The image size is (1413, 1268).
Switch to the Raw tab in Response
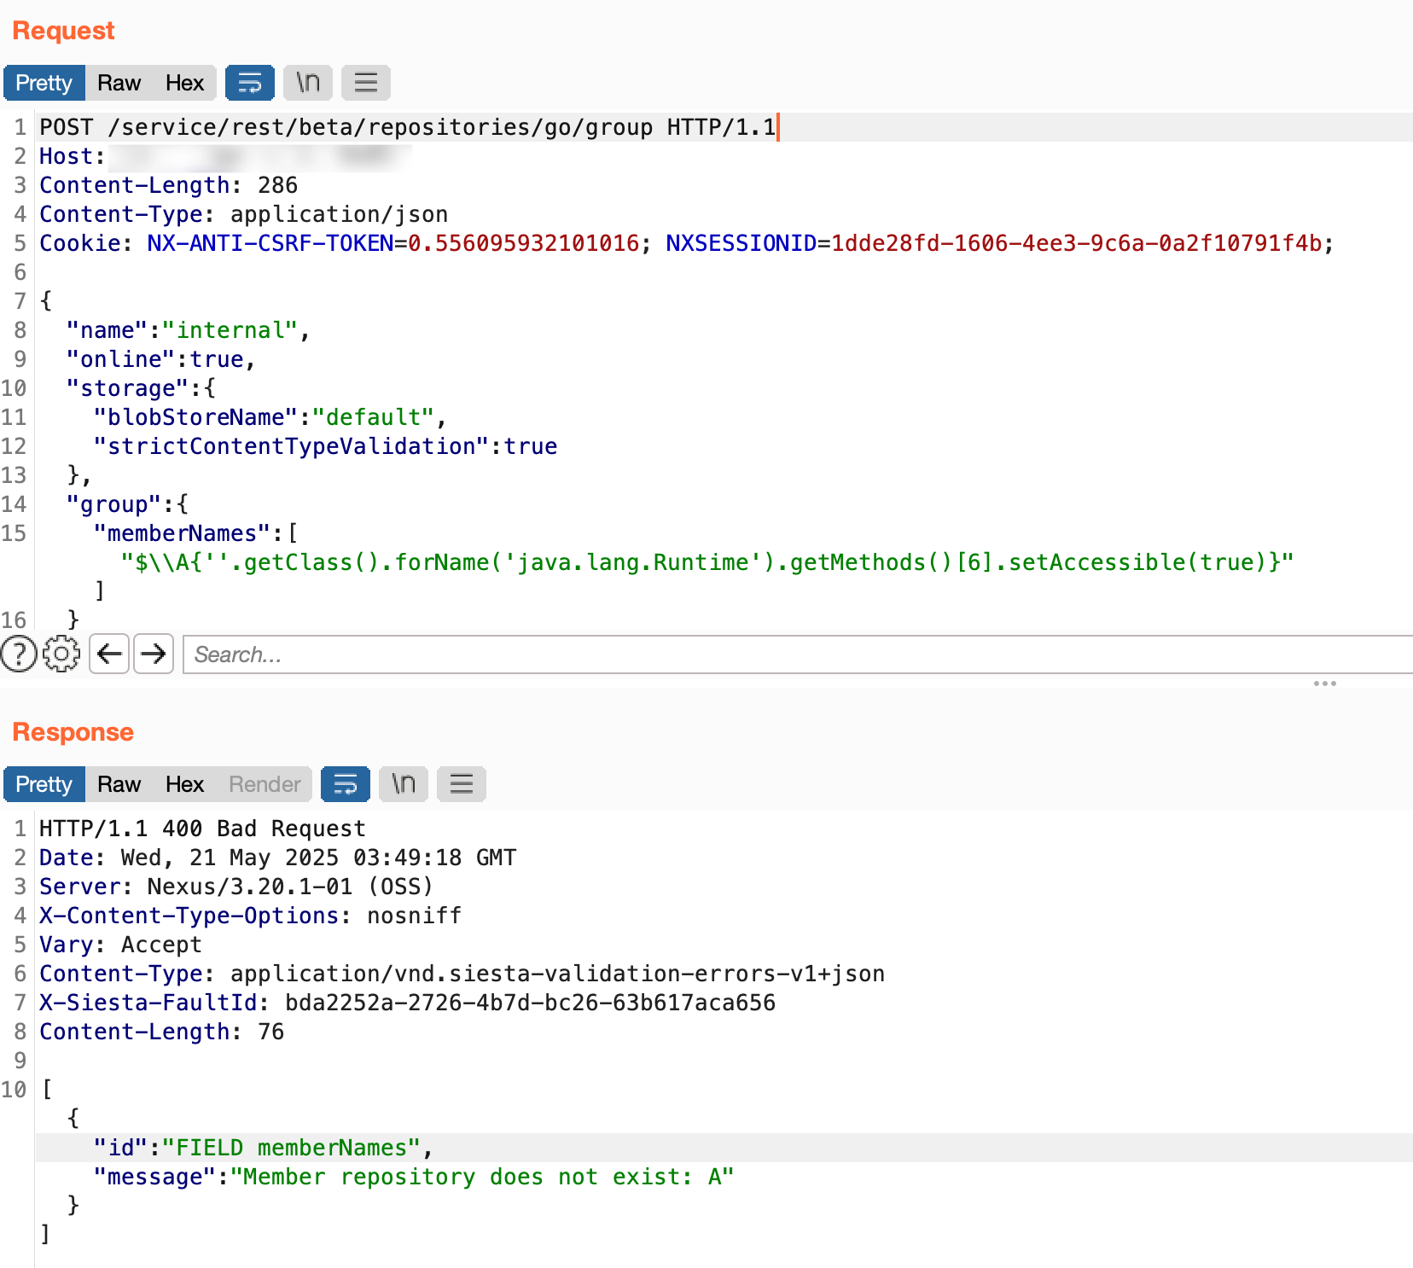pyautogui.click(x=119, y=784)
